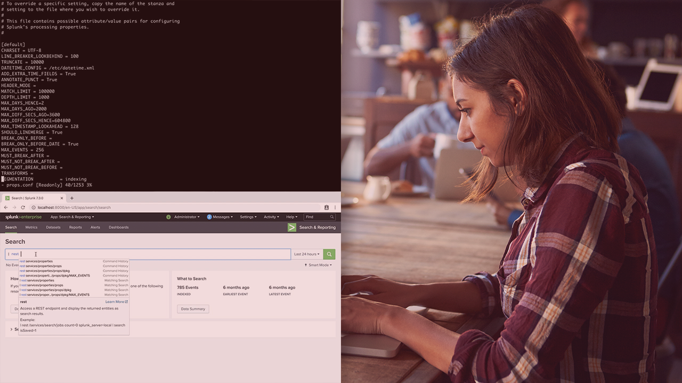
Task: Click the Data Summary button
Action: [193, 309]
